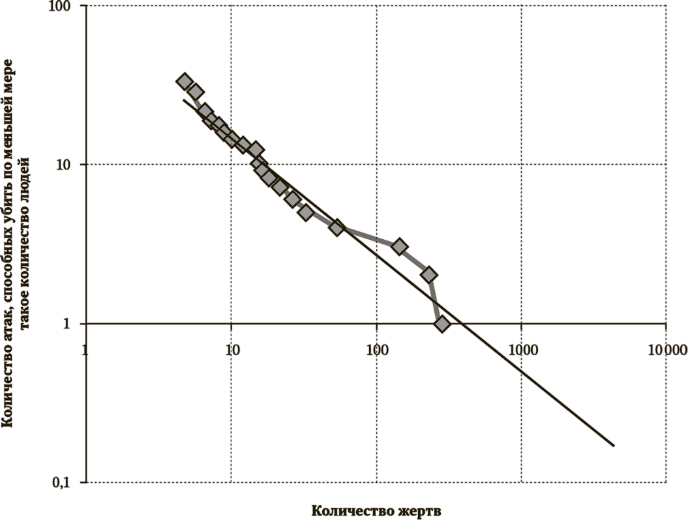Click the x-axis tick label "10" below horizontal axis
This screenshot has height=520, width=688.
[x=232, y=349]
